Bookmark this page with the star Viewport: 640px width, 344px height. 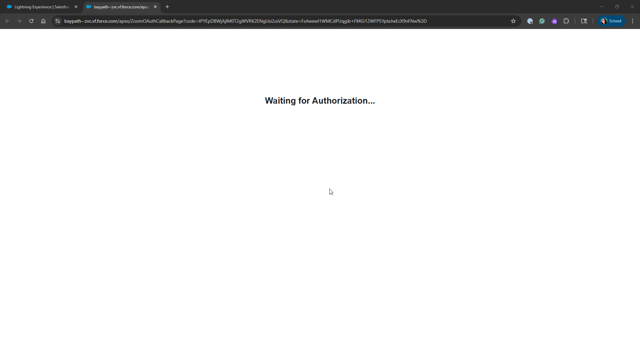tap(513, 21)
